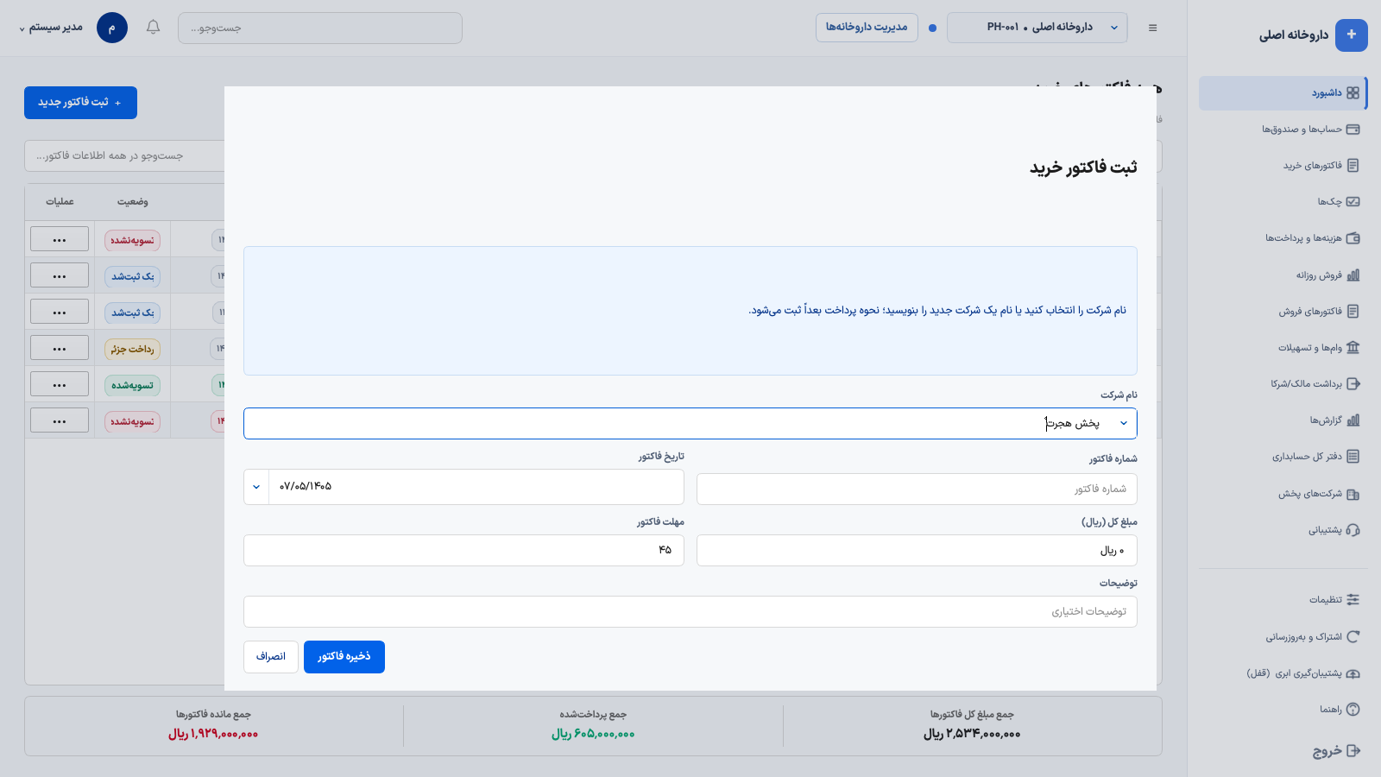
Task: Open actions menu of the first تسویه‌نشده row
Action: [x=60, y=239]
